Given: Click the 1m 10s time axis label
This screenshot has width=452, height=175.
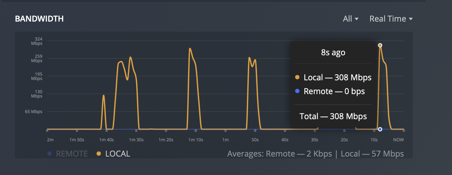Looking at the screenshot, I should 196,140.
